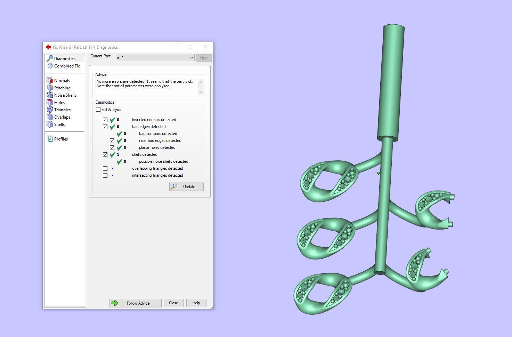Click the window resize grip corner
This screenshot has height=337, width=512.
(x=211, y=306)
